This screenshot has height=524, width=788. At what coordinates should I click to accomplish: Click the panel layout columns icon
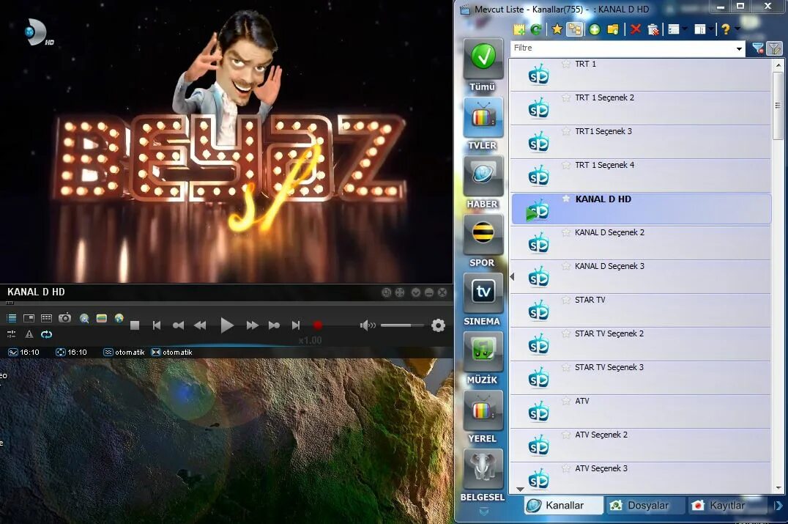pos(699,29)
